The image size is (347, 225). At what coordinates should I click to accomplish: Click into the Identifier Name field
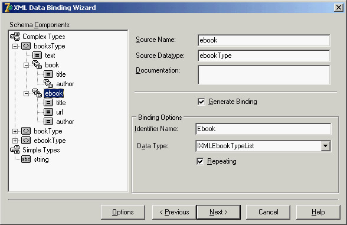coord(263,129)
